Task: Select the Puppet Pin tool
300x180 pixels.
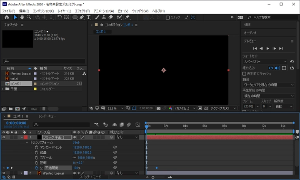Action: pyautogui.click(x=127, y=17)
